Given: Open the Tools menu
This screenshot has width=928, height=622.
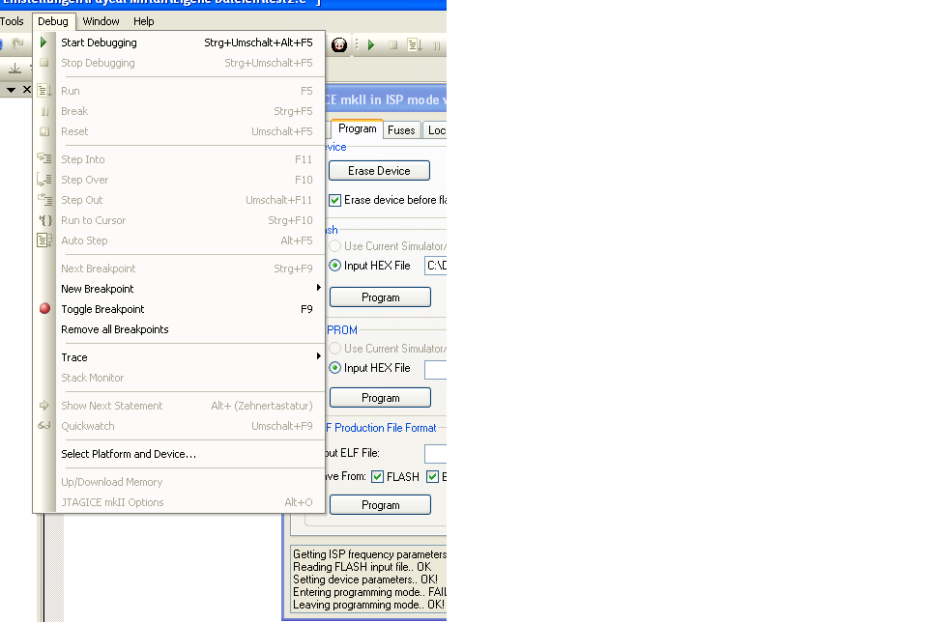Looking at the screenshot, I should [x=12, y=21].
